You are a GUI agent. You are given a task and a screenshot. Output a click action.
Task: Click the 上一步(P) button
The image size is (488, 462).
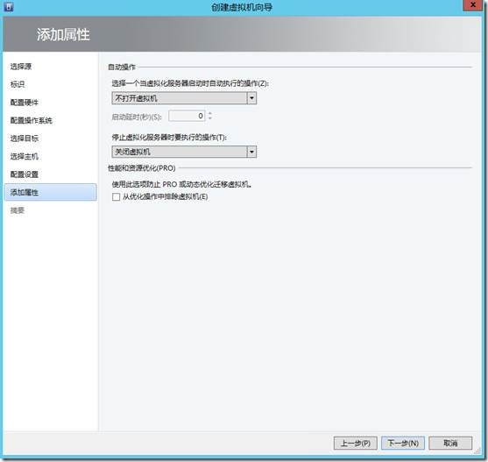(x=356, y=443)
